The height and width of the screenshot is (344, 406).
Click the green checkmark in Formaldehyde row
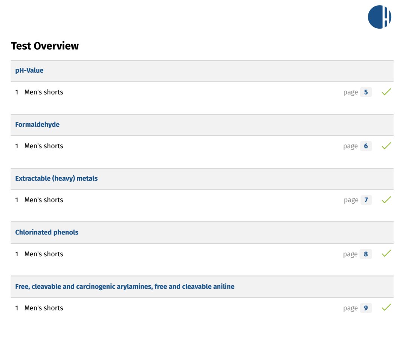386,146
